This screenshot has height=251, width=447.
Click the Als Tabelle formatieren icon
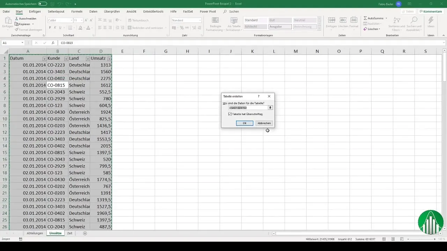tap(234, 20)
